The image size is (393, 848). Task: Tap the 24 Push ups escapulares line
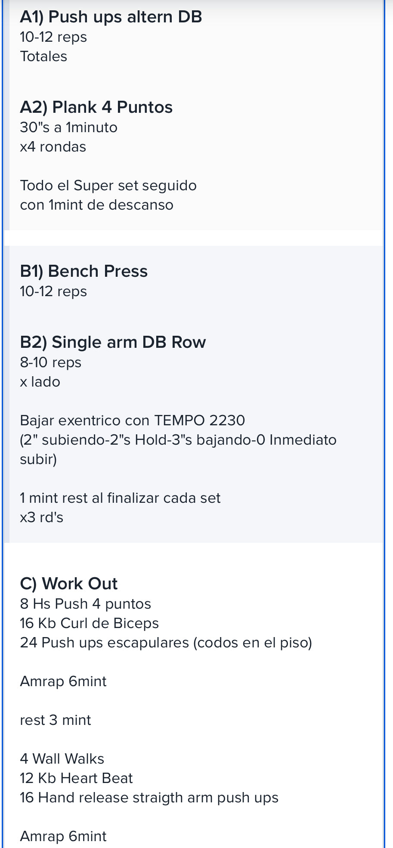166,643
